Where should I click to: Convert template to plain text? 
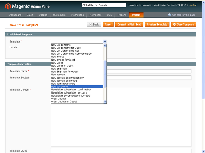129,24
